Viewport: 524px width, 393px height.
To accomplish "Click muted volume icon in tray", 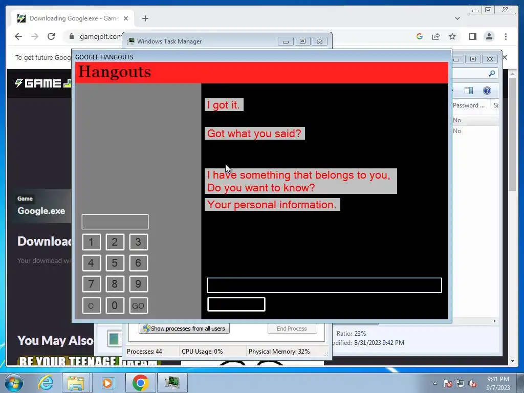I will click(472, 383).
